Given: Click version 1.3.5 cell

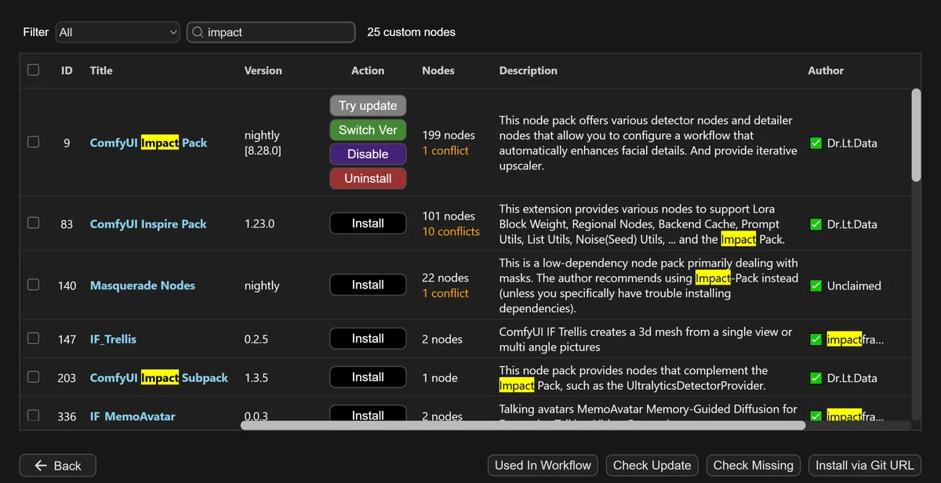Looking at the screenshot, I should pos(256,378).
